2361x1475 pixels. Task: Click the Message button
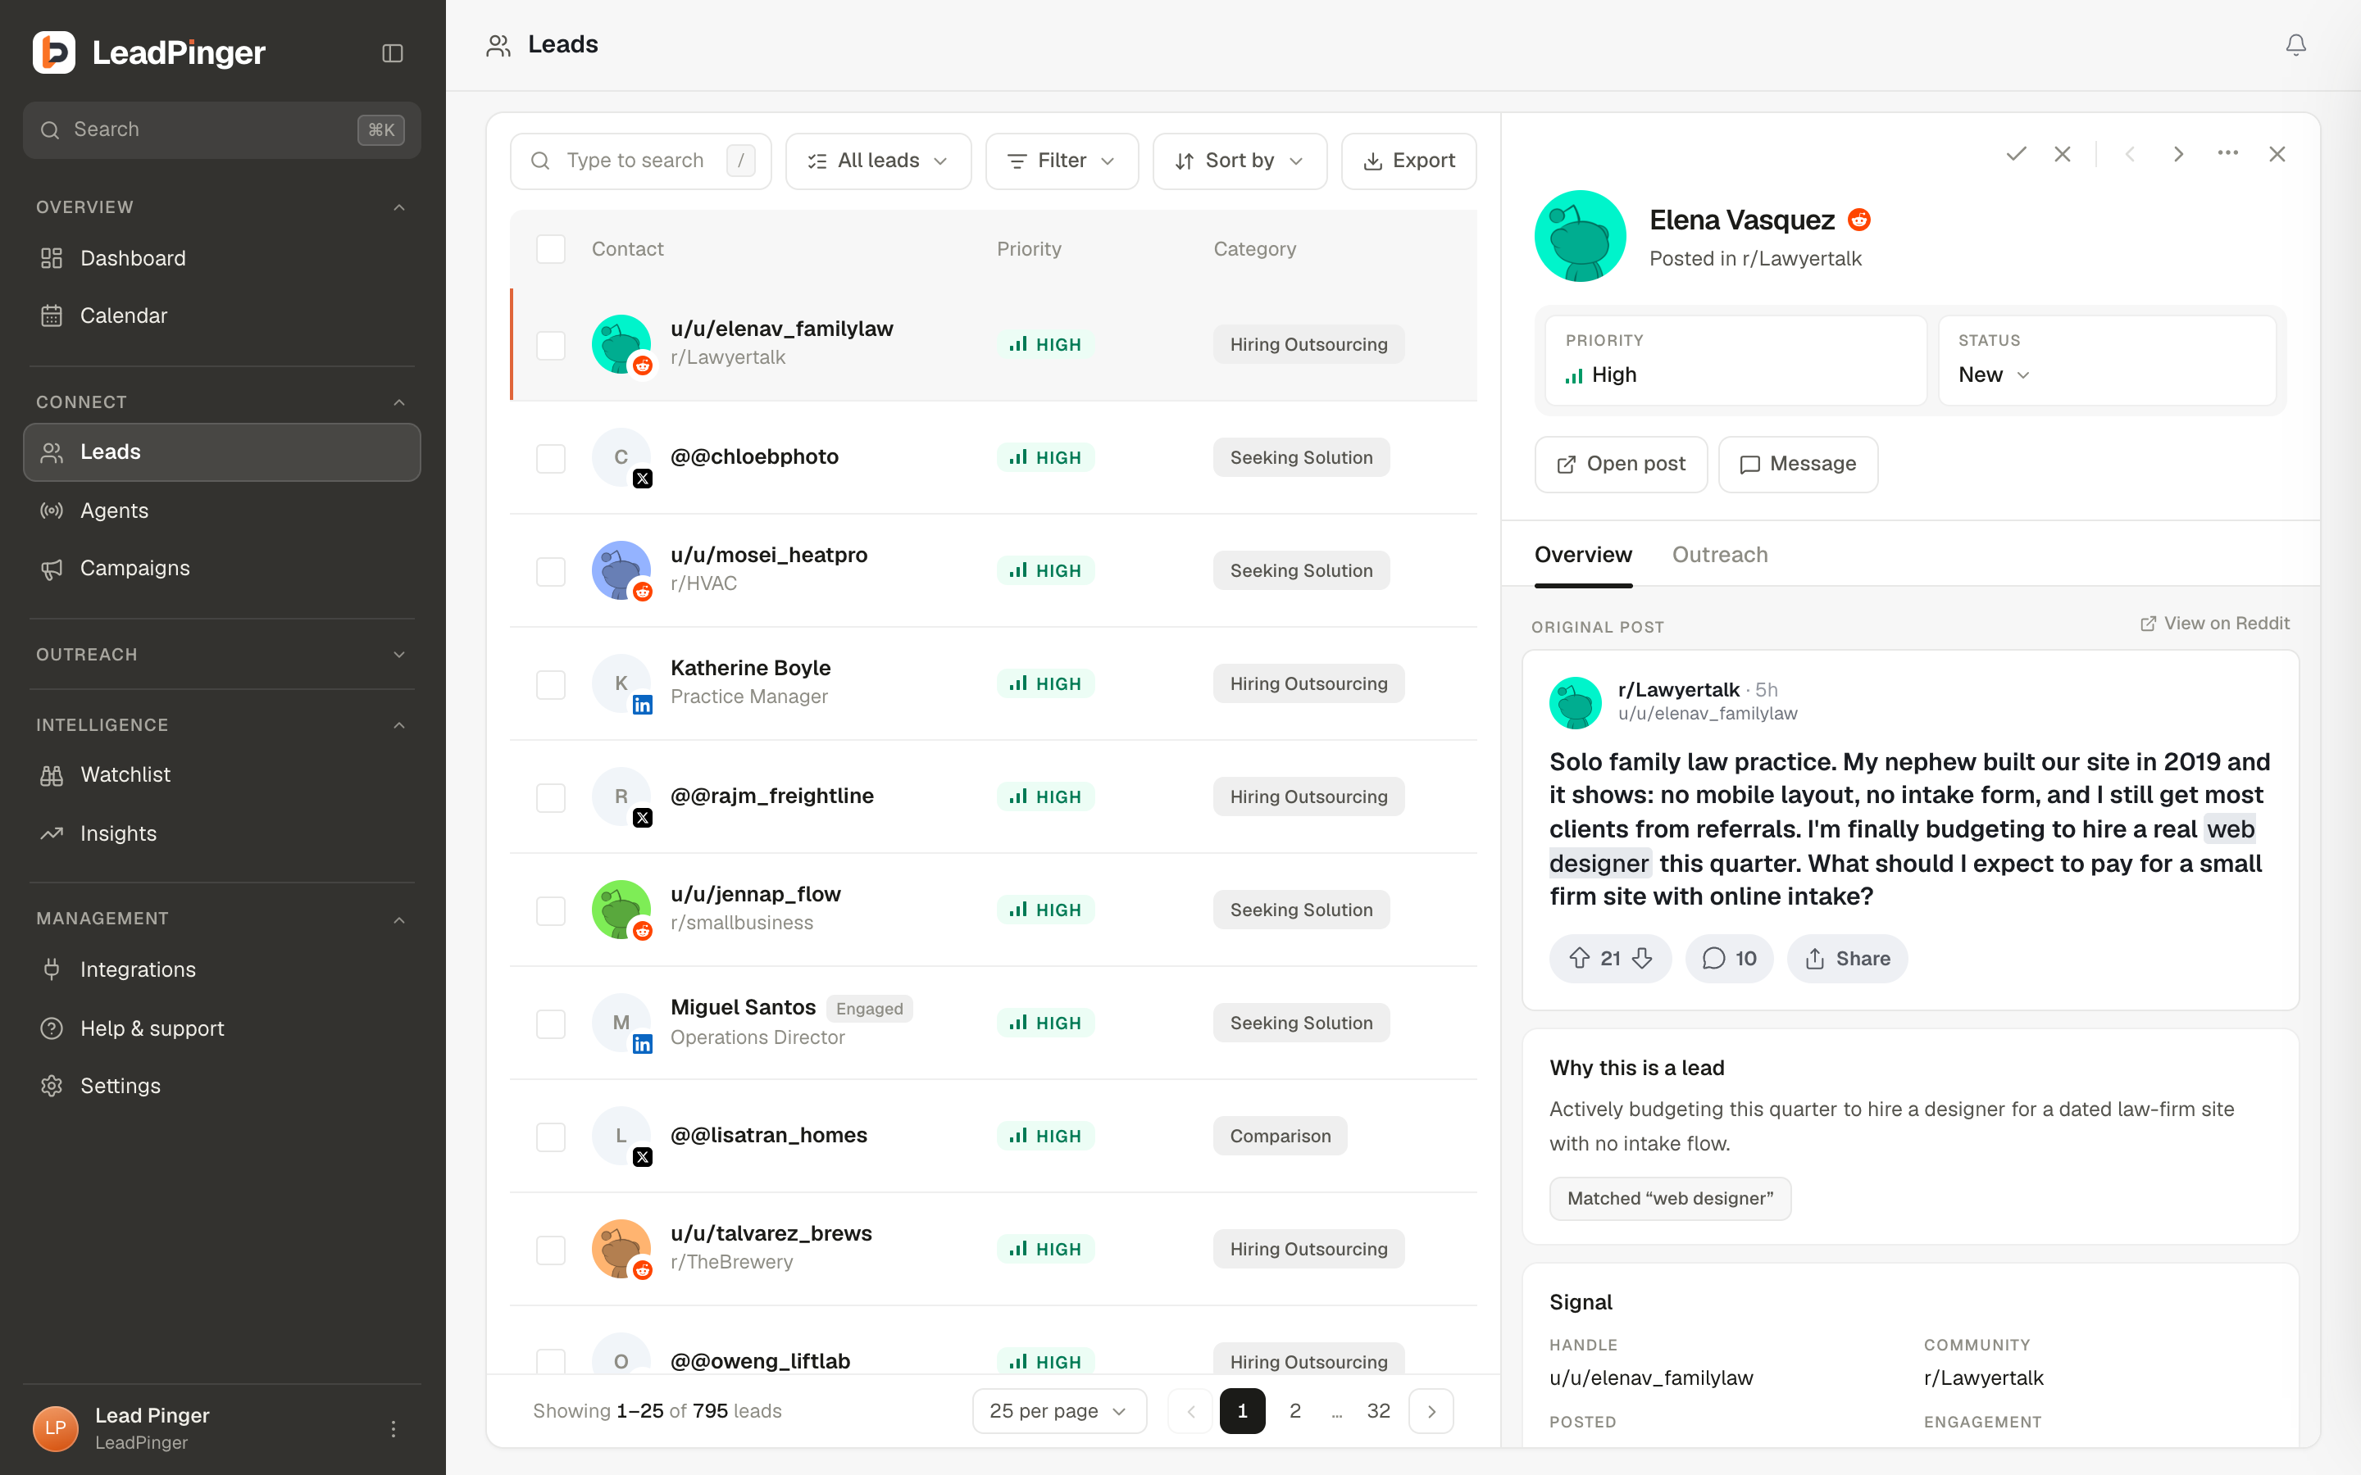(1797, 465)
